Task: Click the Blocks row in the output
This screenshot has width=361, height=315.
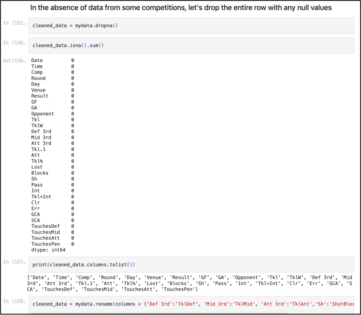Action: pyautogui.click(x=40, y=173)
